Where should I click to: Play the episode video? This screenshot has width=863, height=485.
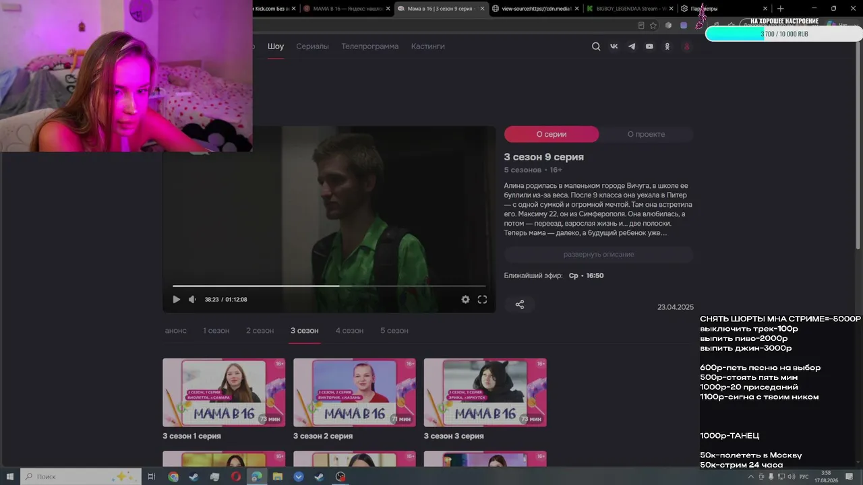177,300
